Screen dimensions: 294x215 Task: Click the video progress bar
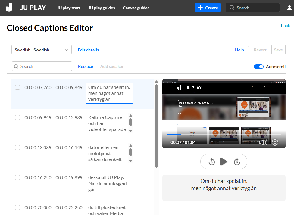click(x=224, y=135)
